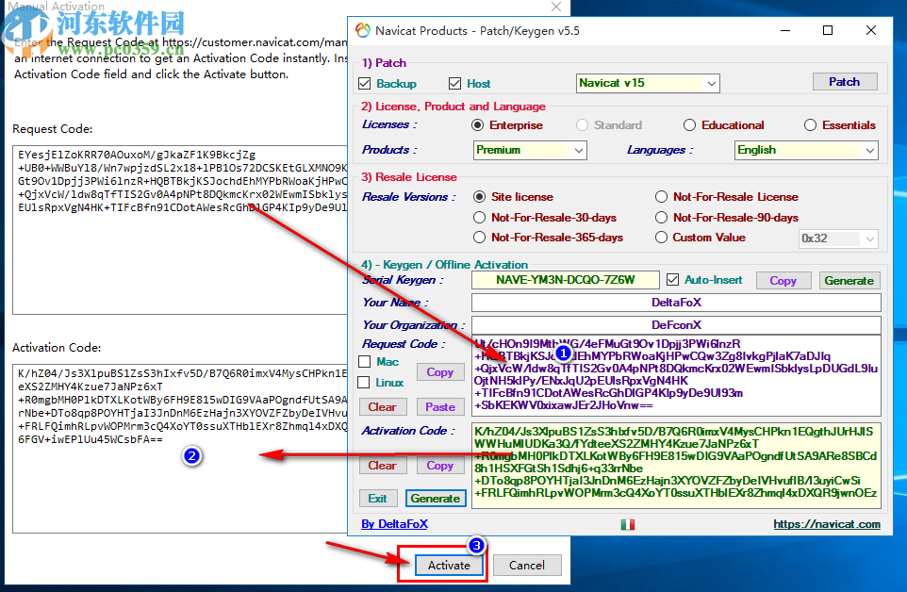Toggle the Backup checkbox
Viewport: 907px width, 592px height.
tap(365, 84)
